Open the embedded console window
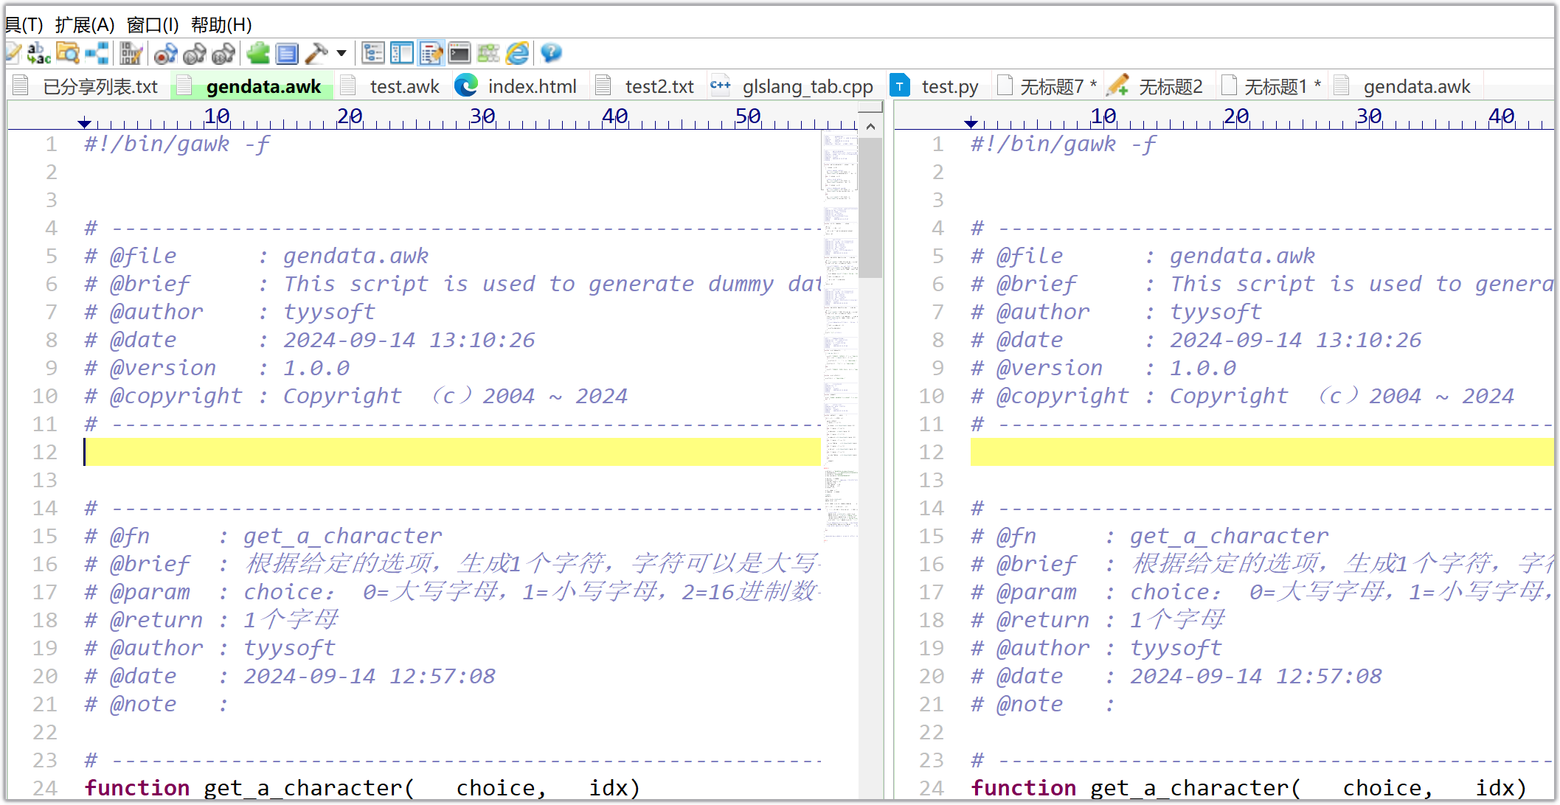 (458, 53)
